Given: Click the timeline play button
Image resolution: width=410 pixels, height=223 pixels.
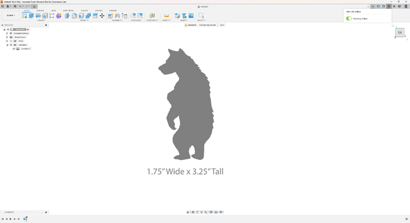Looking at the screenshot, I should pyautogui.click(x=11, y=219).
